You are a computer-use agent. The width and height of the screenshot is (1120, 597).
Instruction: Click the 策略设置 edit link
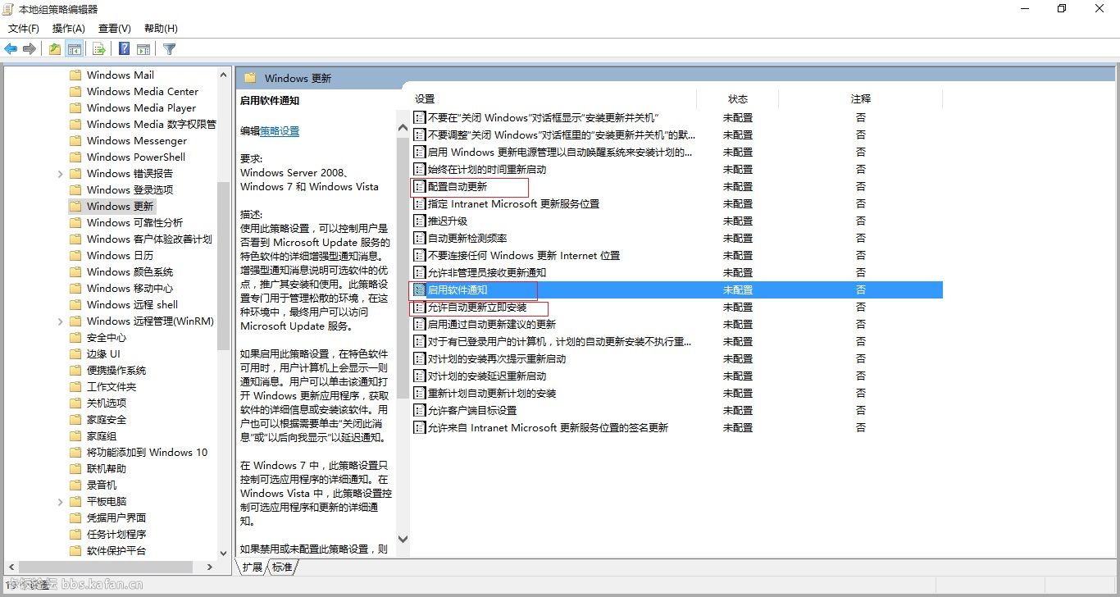click(x=280, y=130)
